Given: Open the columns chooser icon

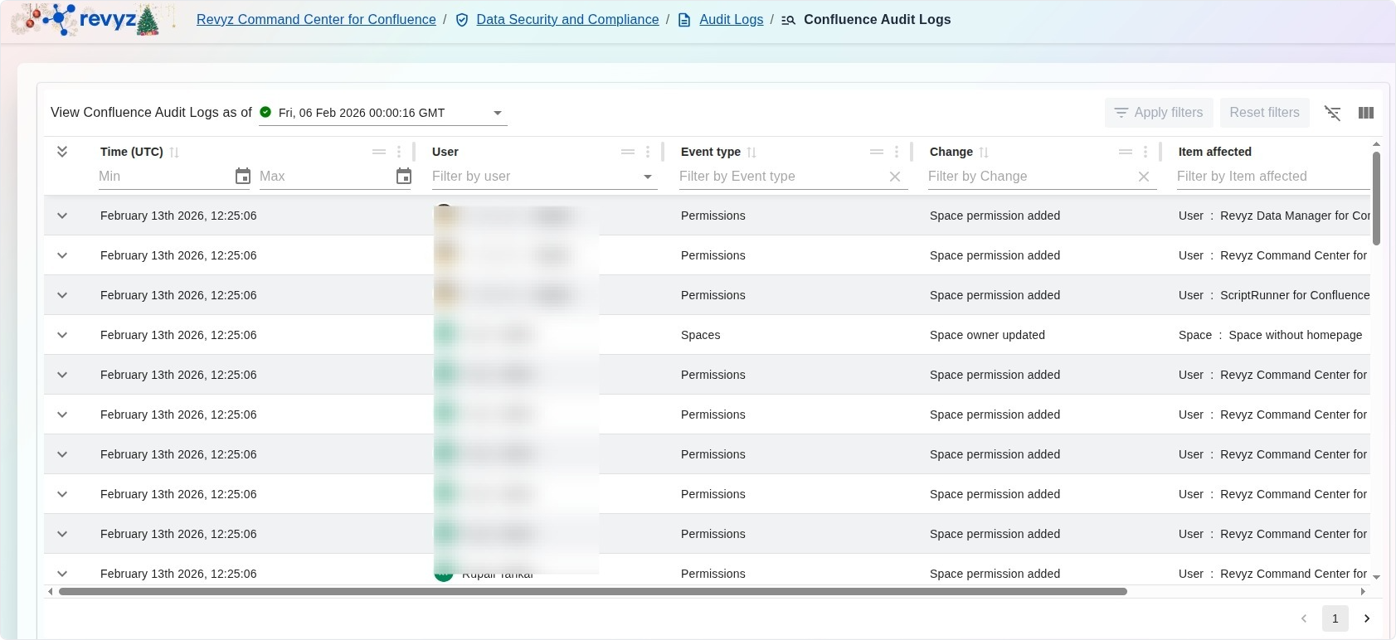Looking at the screenshot, I should [1365, 113].
